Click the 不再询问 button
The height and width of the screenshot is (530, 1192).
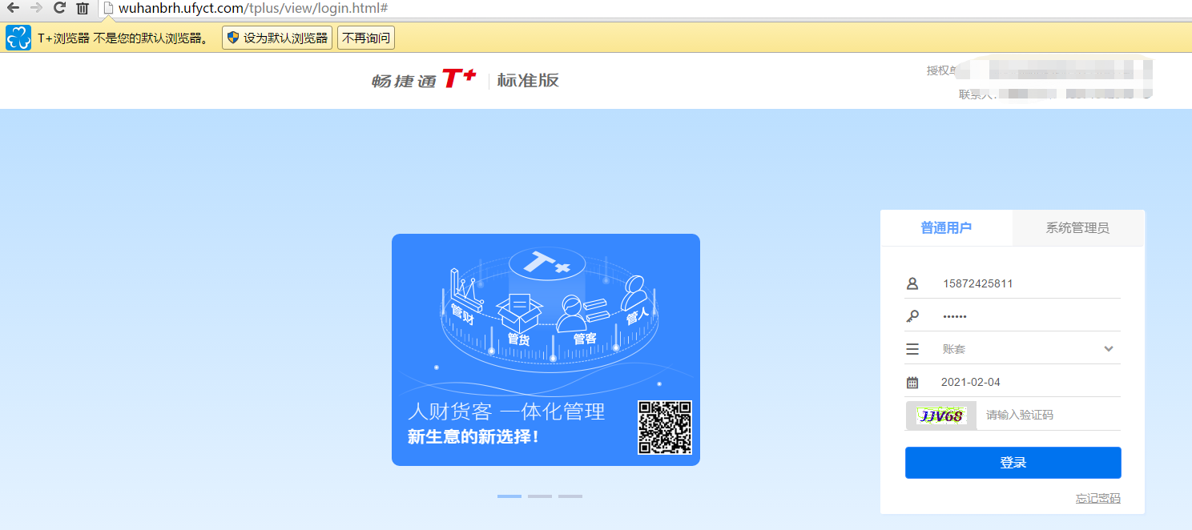coord(366,38)
